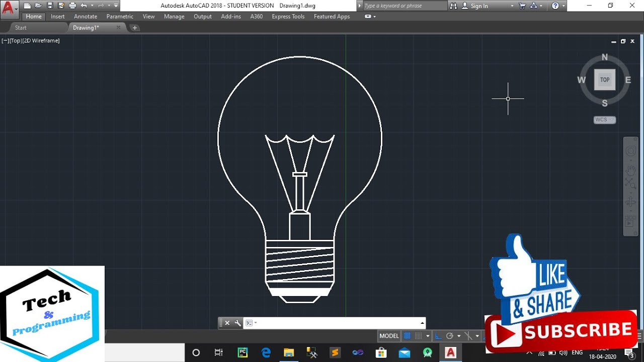The height and width of the screenshot is (362, 644).
Task: Toggle drawing grid display in status bar
Action: click(x=408, y=336)
